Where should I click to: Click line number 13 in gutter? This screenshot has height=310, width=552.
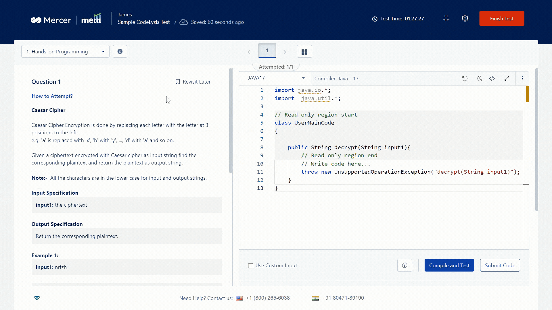(260, 188)
